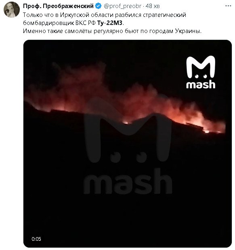The height and width of the screenshot is (250, 235).
Task: Click the word 'Украины' in tweet
Action: [x=188, y=31]
